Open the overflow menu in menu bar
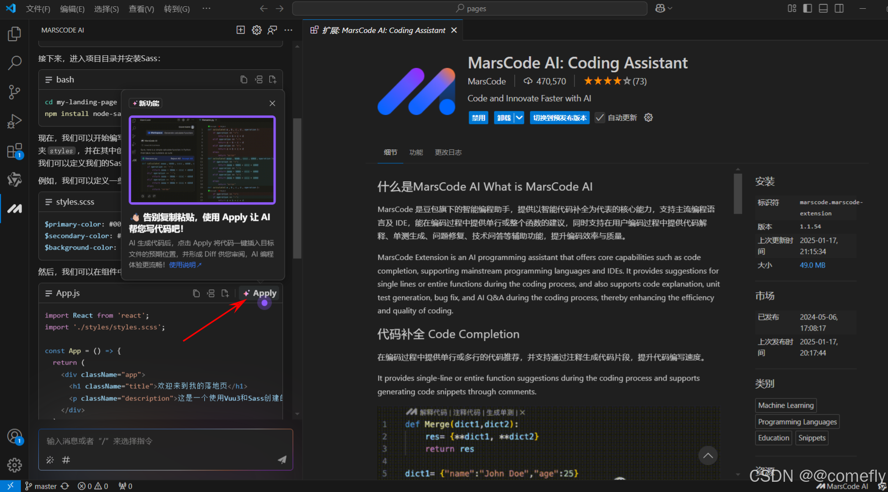 (x=206, y=8)
